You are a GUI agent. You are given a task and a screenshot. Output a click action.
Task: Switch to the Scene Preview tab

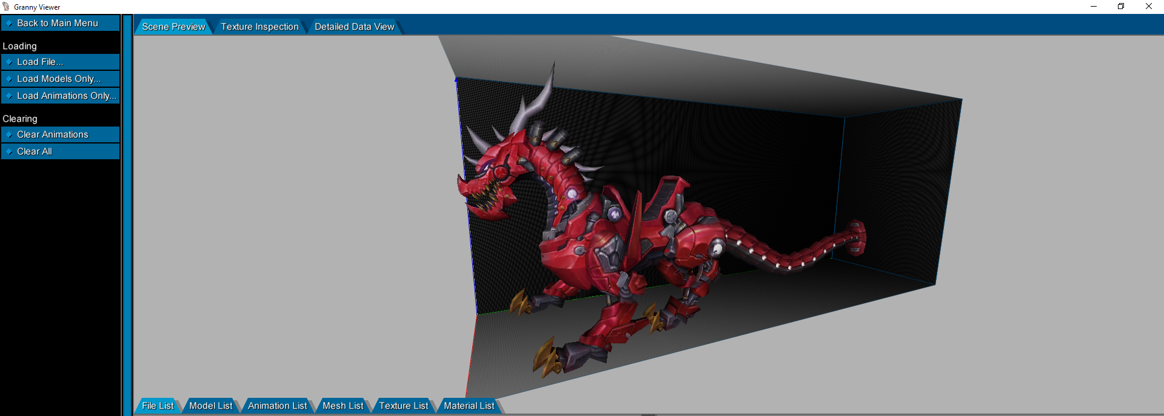pyautogui.click(x=173, y=27)
